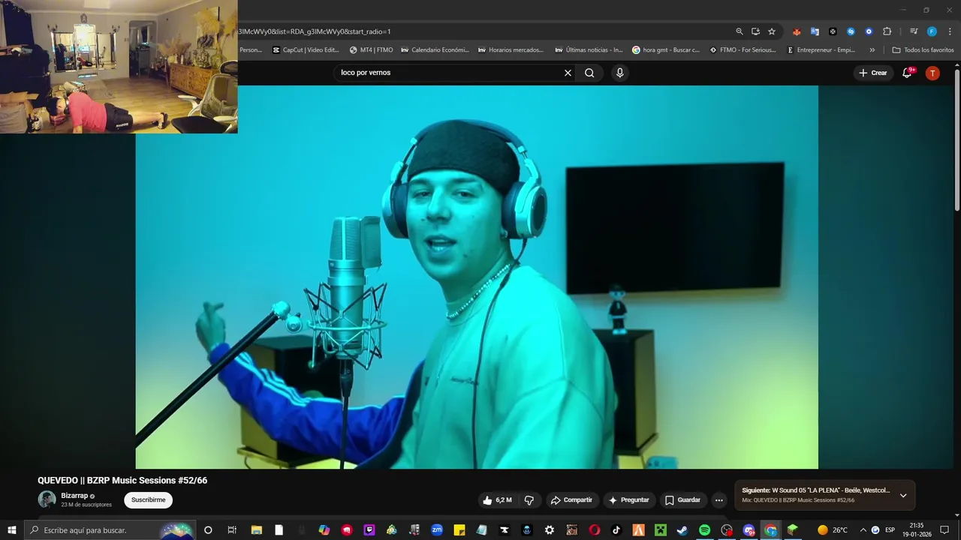Viewport: 961px width, 540px height.
Task: Open the Google Translate extension
Action: pyautogui.click(x=815, y=31)
